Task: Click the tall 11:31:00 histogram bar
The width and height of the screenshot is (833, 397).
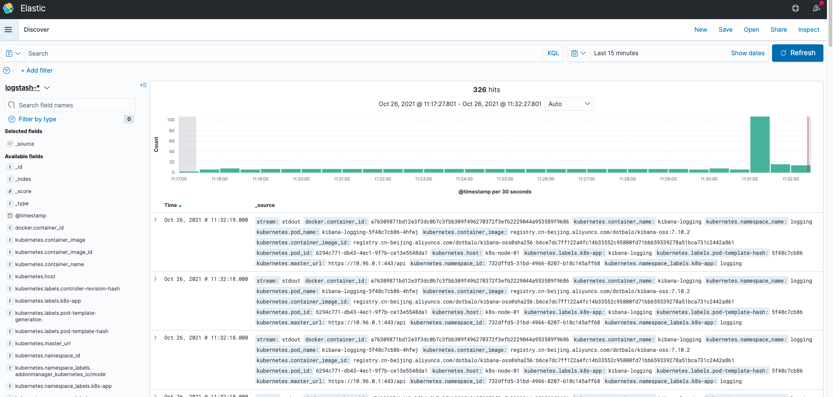Action: coord(760,144)
